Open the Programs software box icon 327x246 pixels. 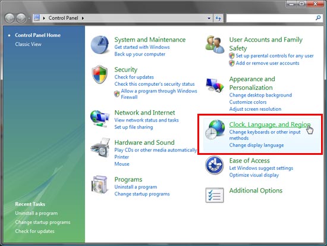pos(100,185)
